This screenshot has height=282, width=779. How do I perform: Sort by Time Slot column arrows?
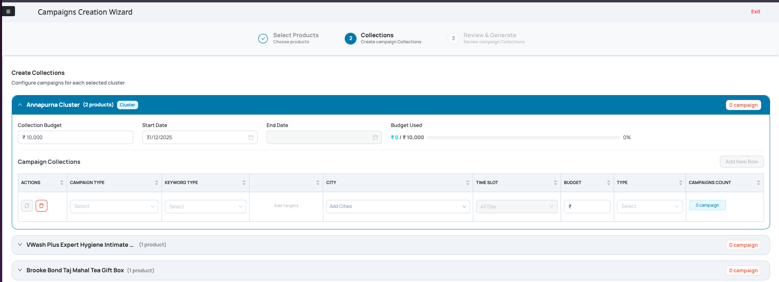(x=555, y=183)
